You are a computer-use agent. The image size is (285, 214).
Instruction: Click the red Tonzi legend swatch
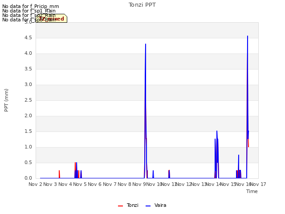[121, 206]
